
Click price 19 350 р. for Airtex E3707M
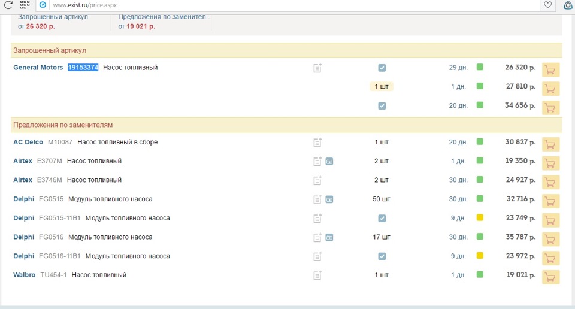(x=520, y=161)
